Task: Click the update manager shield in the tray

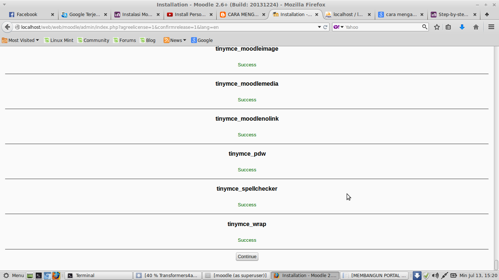Action: click(426, 275)
